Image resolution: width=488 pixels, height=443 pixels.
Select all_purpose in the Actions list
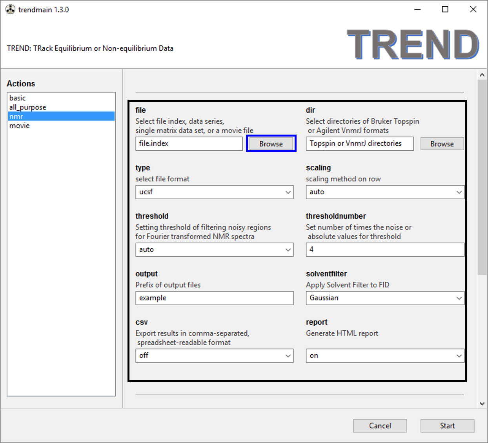point(27,107)
